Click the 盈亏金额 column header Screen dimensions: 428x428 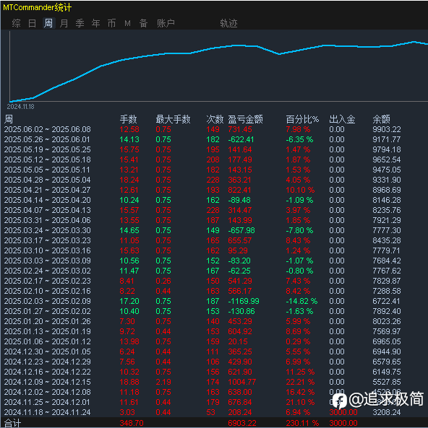[245, 119]
